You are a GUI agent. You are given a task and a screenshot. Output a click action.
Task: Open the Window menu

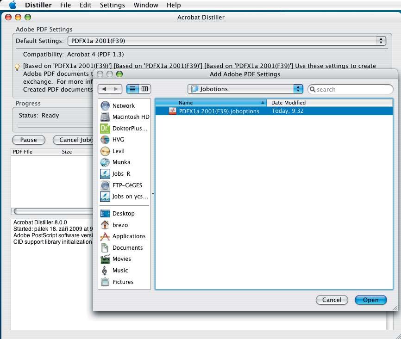click(x=146, y=5)
